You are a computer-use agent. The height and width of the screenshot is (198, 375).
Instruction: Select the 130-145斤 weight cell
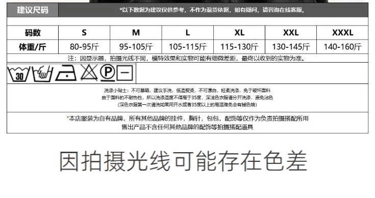291,47
